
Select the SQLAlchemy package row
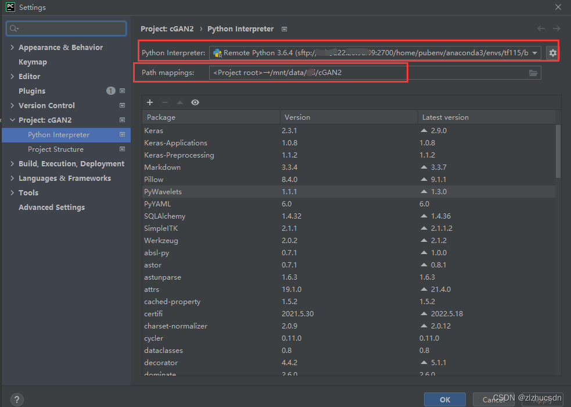349,216
